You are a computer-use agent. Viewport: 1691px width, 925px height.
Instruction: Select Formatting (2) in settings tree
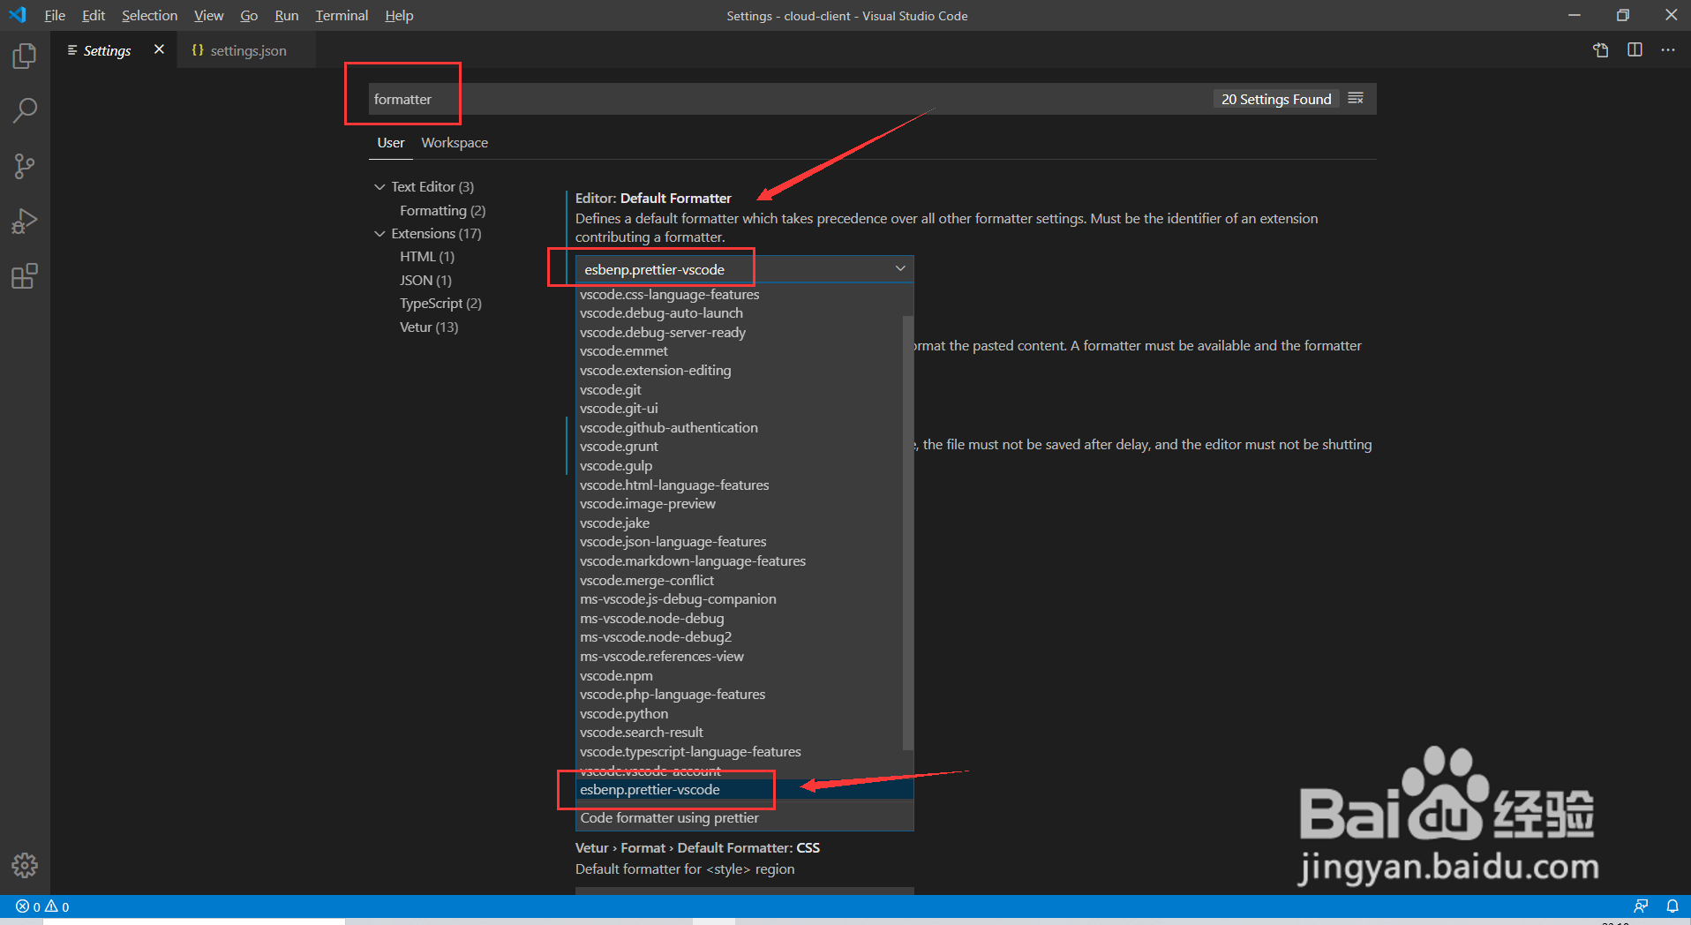tap(442, 210)
